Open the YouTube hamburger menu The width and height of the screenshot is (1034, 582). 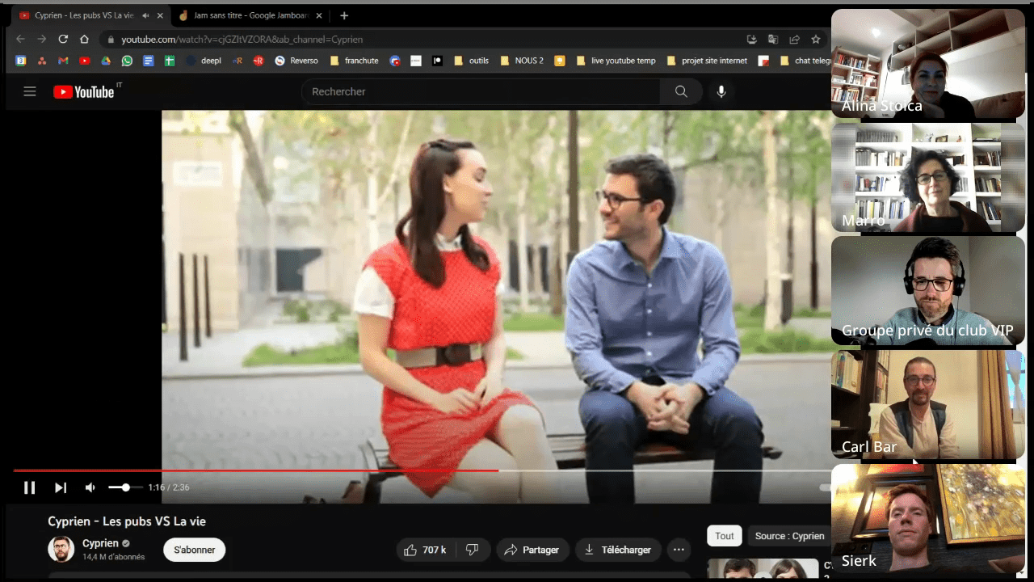click(x=30, y=91)
